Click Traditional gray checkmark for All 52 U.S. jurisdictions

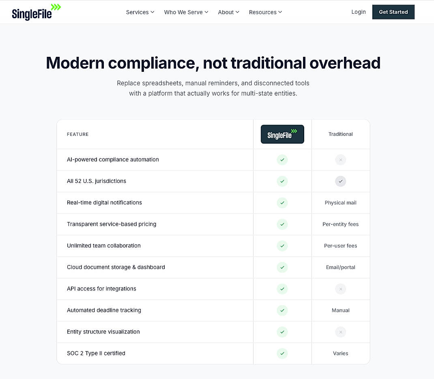tap(341, 181)
